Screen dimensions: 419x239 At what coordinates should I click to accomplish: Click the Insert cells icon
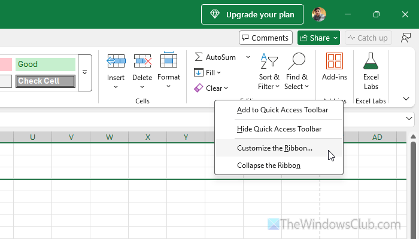pos(116,61)
